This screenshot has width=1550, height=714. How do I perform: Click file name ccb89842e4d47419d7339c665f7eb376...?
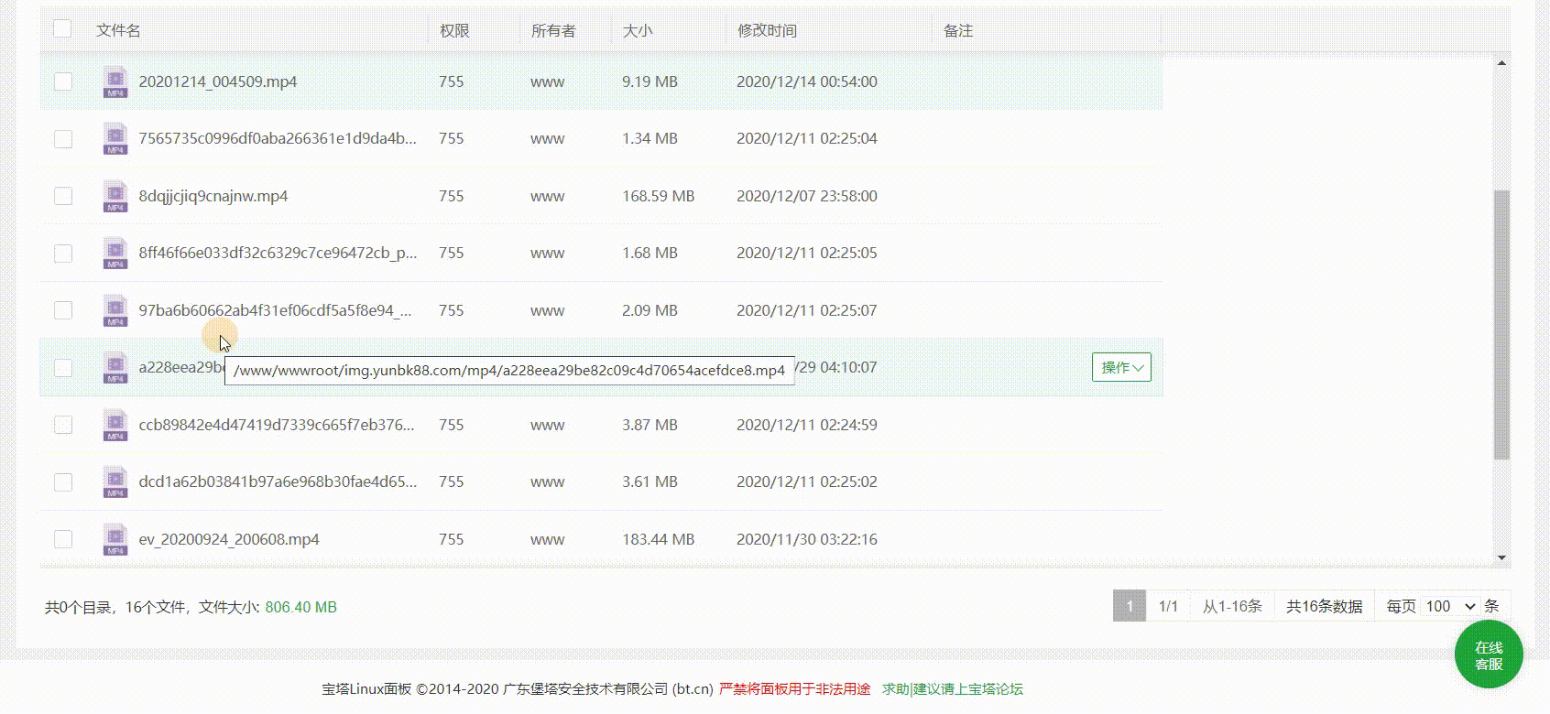pyautogui.click(x=277, y=425)
